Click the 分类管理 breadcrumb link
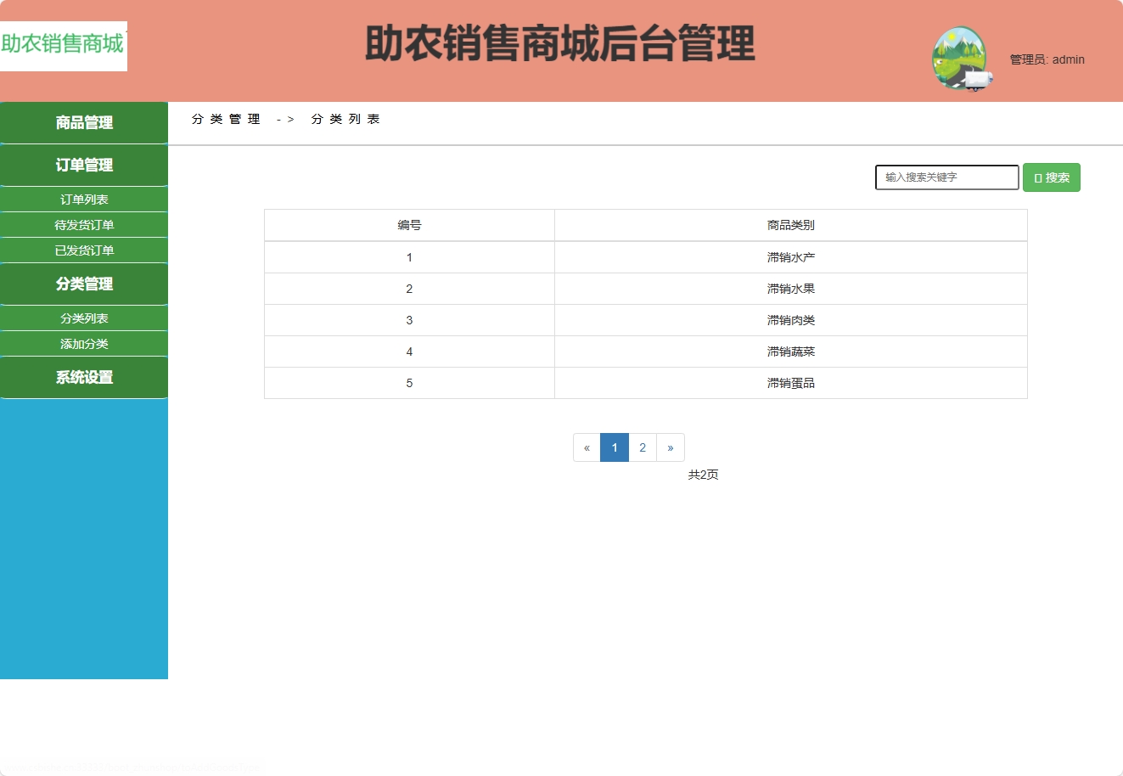The width and height of the screenshot is (1123, 776). [226, 119]
